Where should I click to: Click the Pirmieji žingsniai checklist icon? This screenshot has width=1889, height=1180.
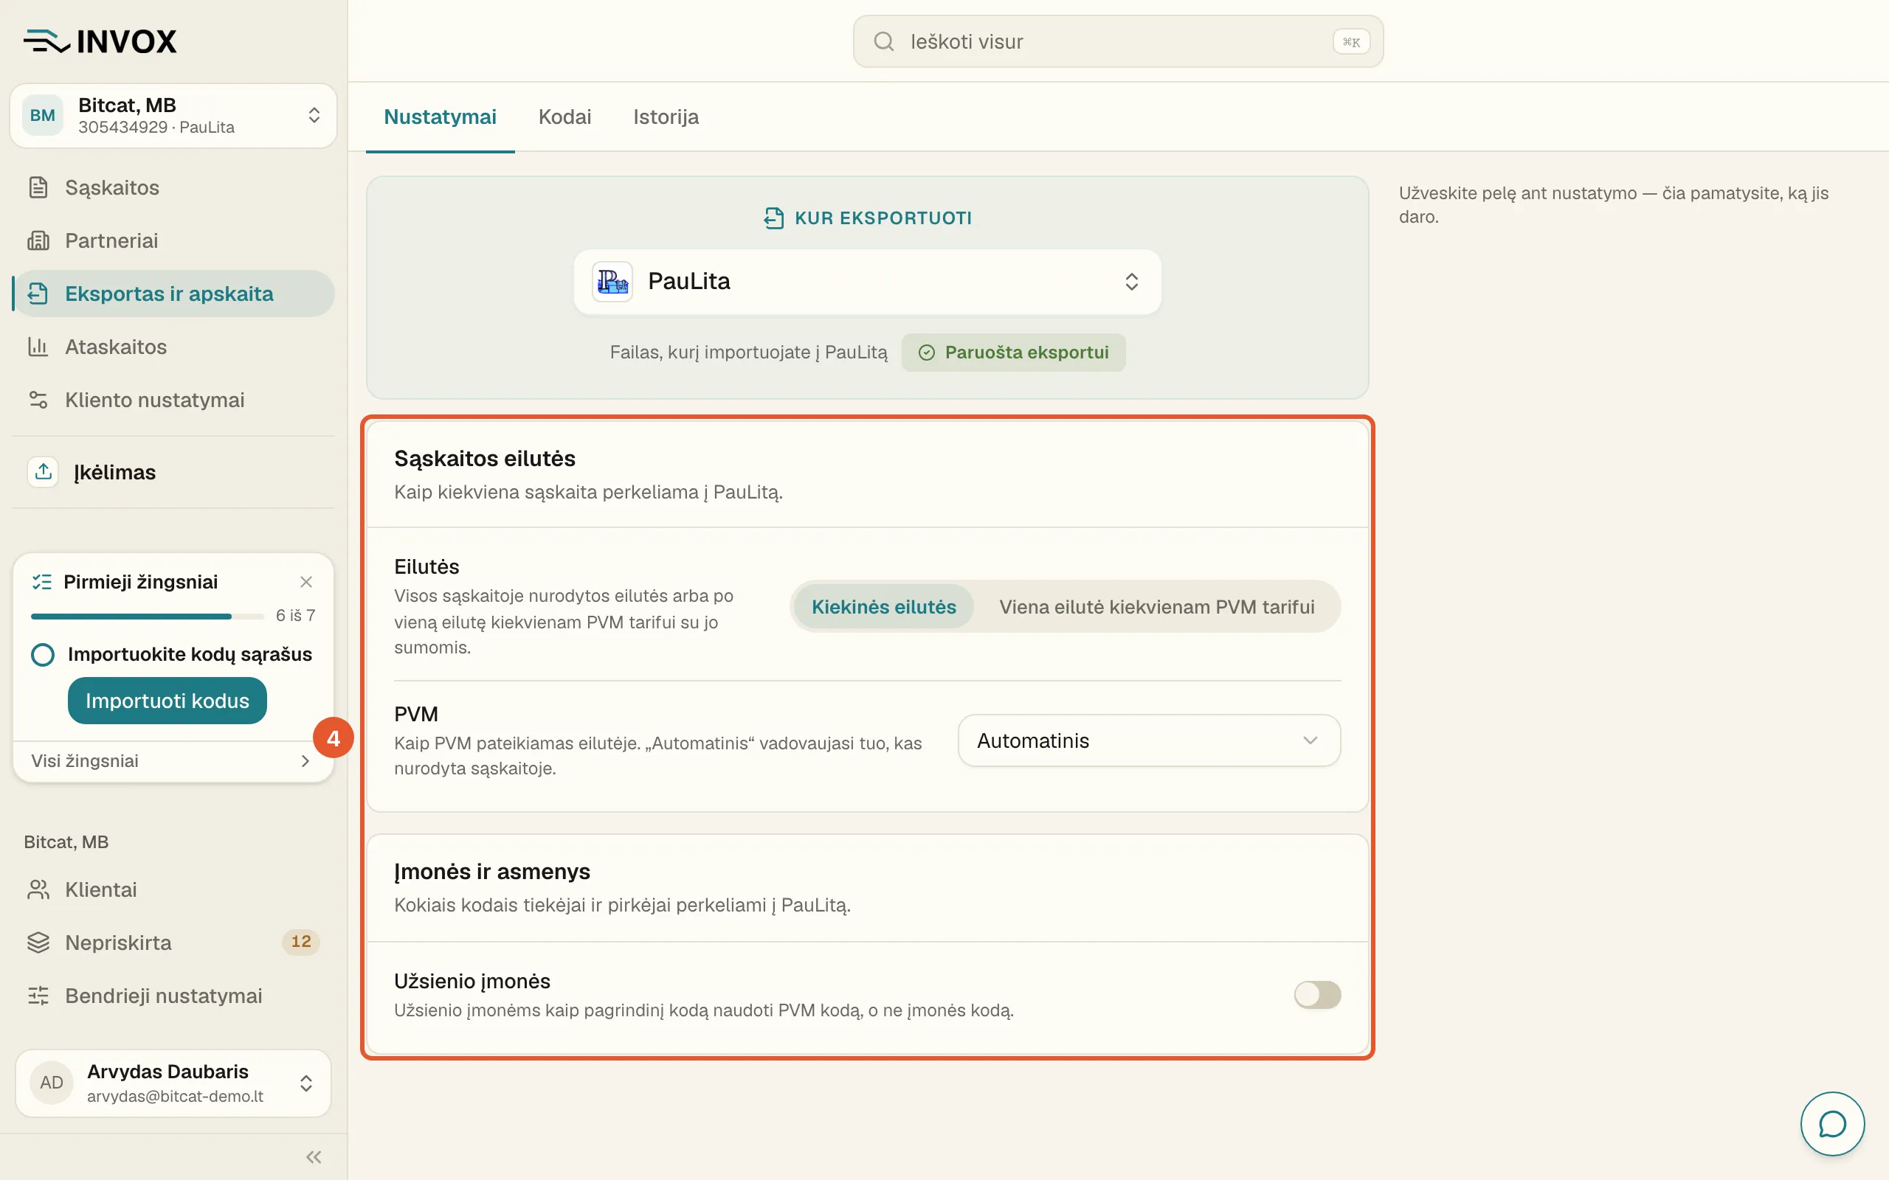click(41, 581)
